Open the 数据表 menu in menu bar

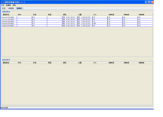pos(8,5)
